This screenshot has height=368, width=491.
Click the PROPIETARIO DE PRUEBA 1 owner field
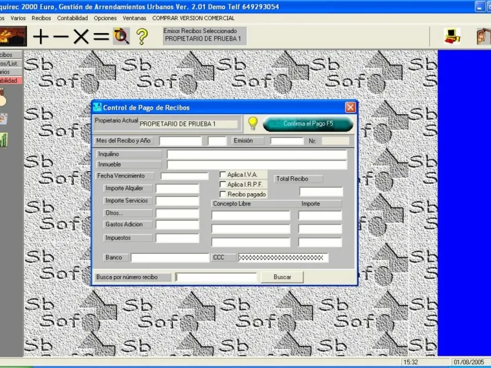pos(188,124)
